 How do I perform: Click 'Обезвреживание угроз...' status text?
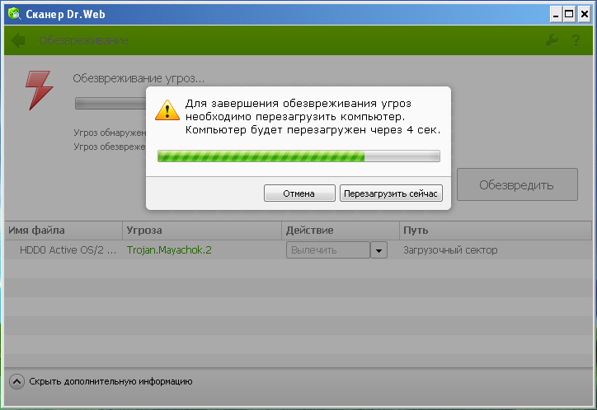coord(139,79)
